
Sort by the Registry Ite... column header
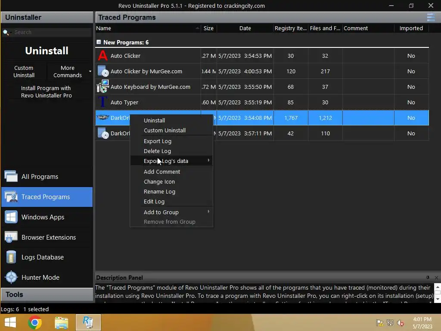[x=291, y=28]
